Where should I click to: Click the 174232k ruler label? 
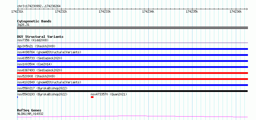coord(61,12)
